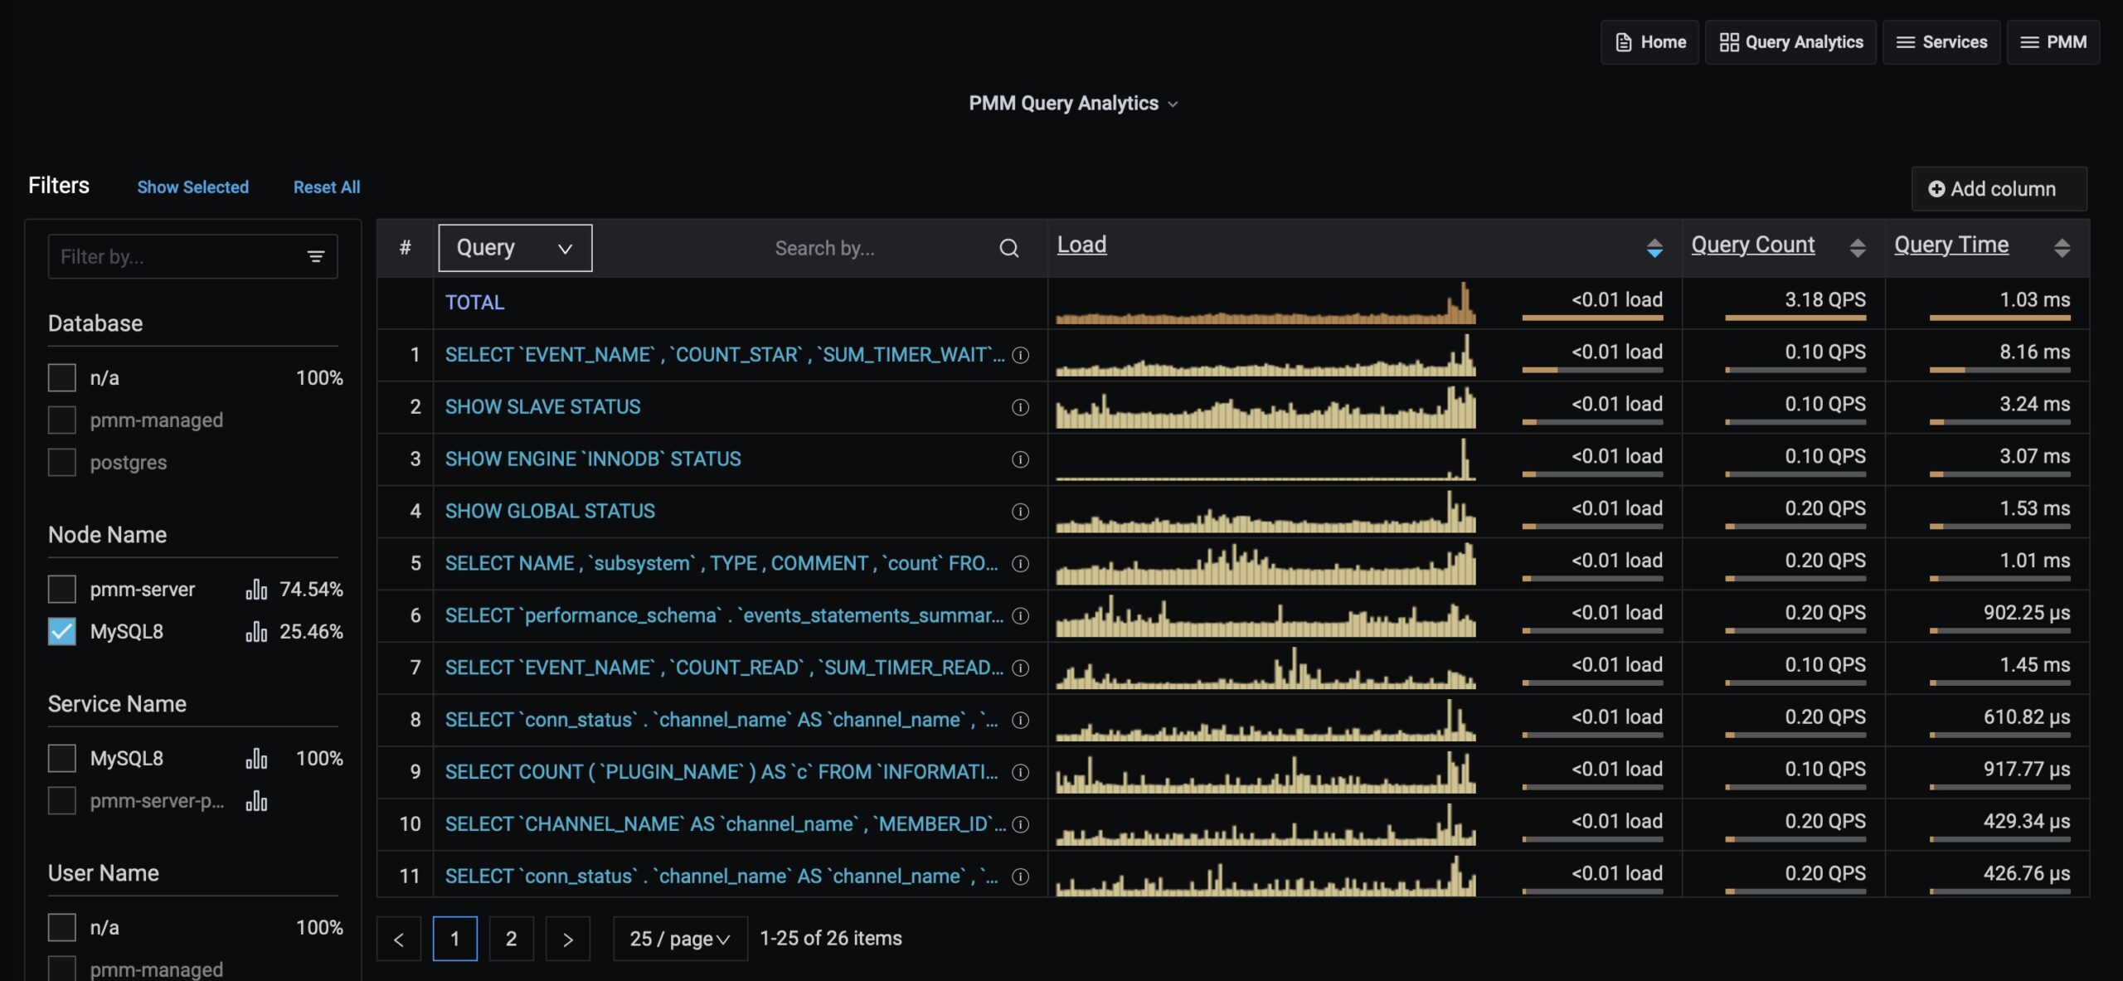2123x981 pixels.
Task: Click the search magnifier icon in the query search bar
Action: point(1008,247)
